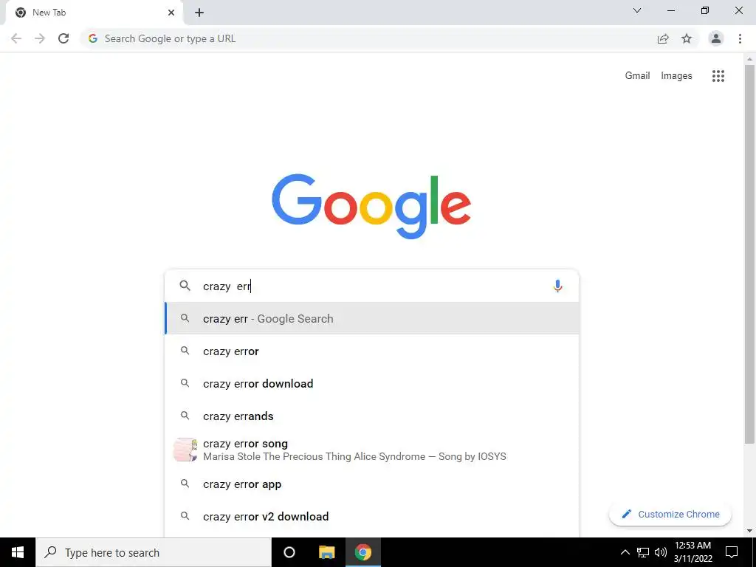The width and height of the screenshot is (756, 567).
Task: Click Chrome icon on the taskbar
Action: (363, 552)
